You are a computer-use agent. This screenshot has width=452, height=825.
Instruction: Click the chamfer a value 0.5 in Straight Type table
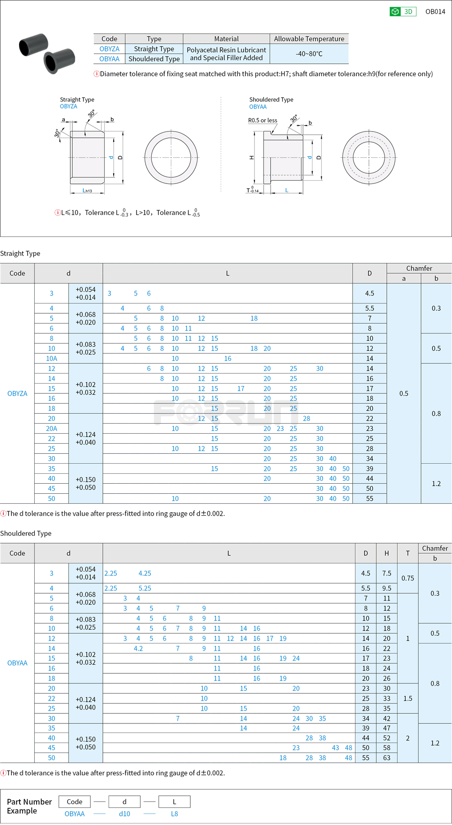tap(404, 393)
